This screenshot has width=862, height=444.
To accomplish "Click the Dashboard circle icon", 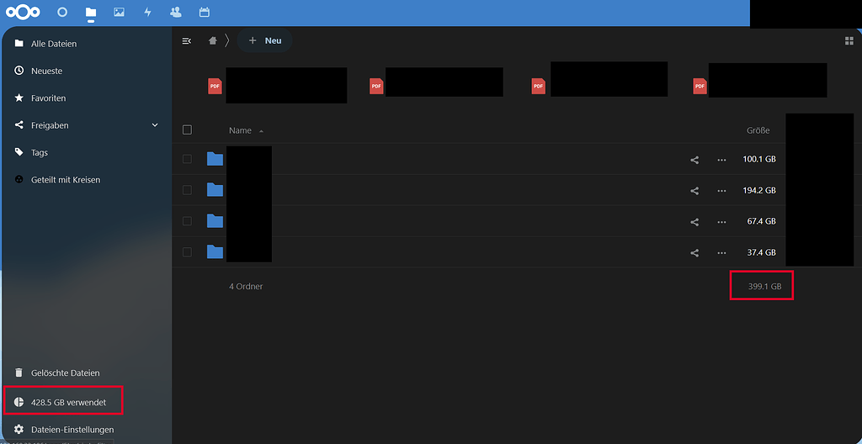I will point(62,13).
